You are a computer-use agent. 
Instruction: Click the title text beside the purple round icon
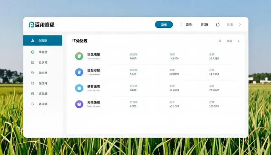click(94, 102)
